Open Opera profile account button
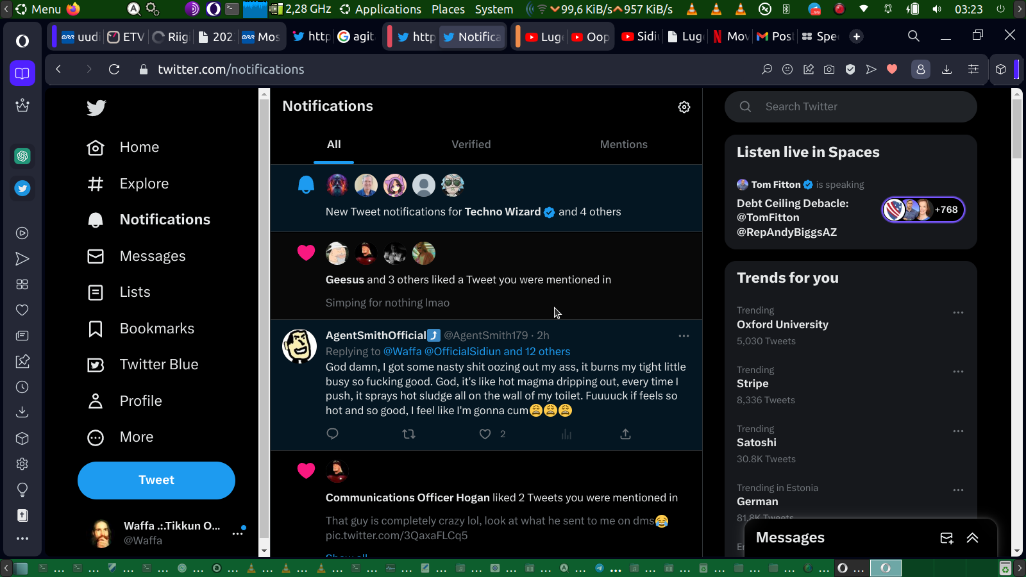The image size is (1026, 577). [921, 69]
